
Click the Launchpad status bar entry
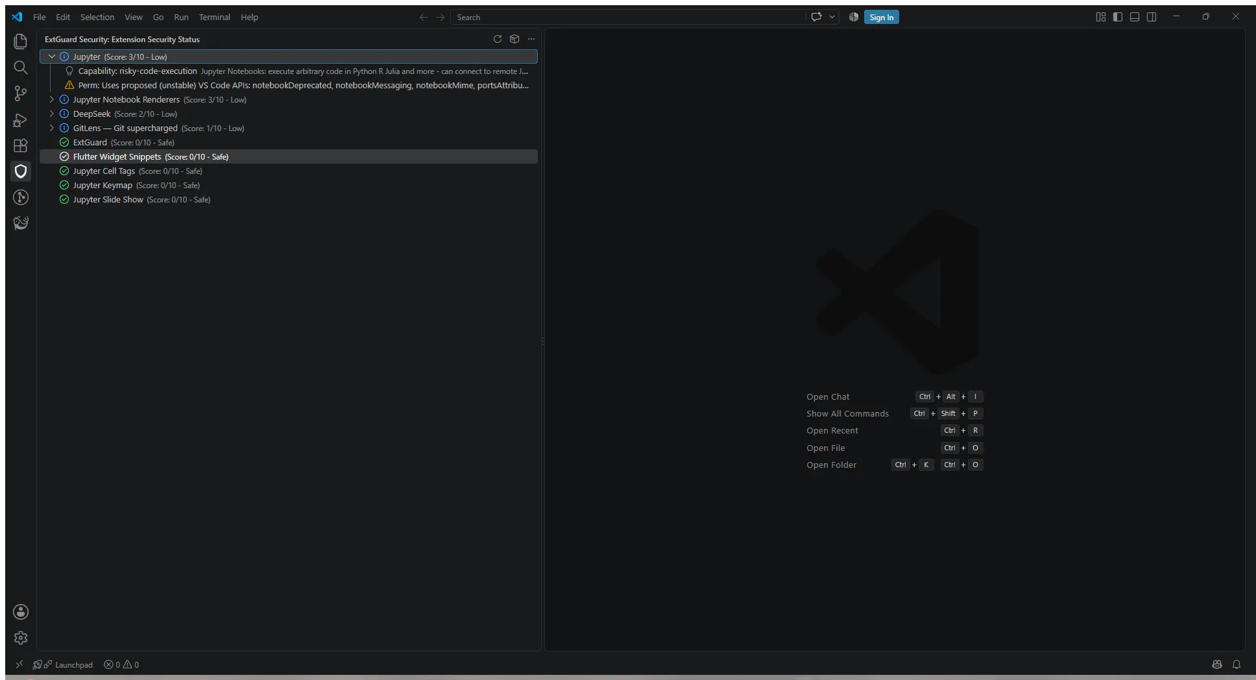point(63,664)
